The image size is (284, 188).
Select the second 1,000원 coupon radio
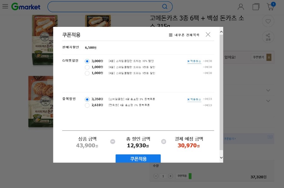[87, 73]
